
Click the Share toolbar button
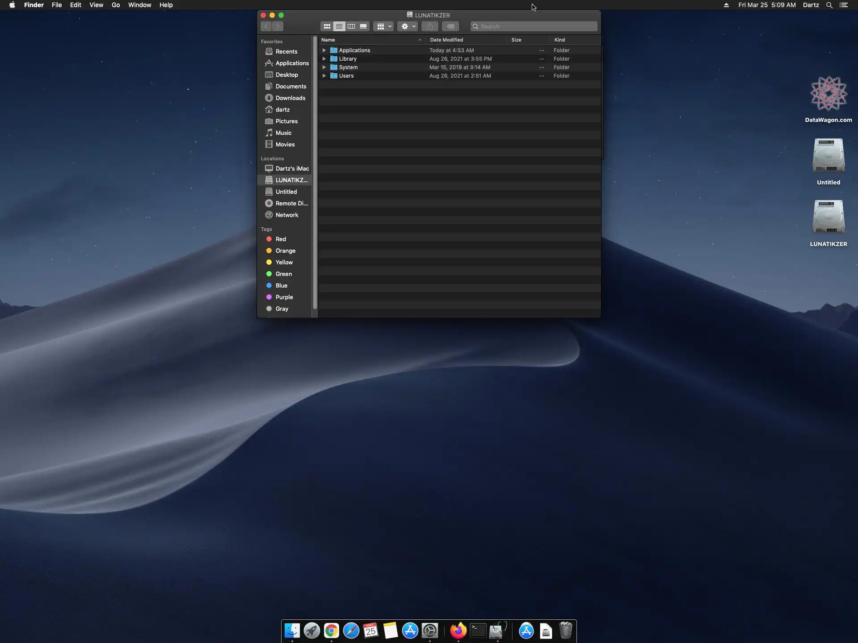(x=429, y=26)
